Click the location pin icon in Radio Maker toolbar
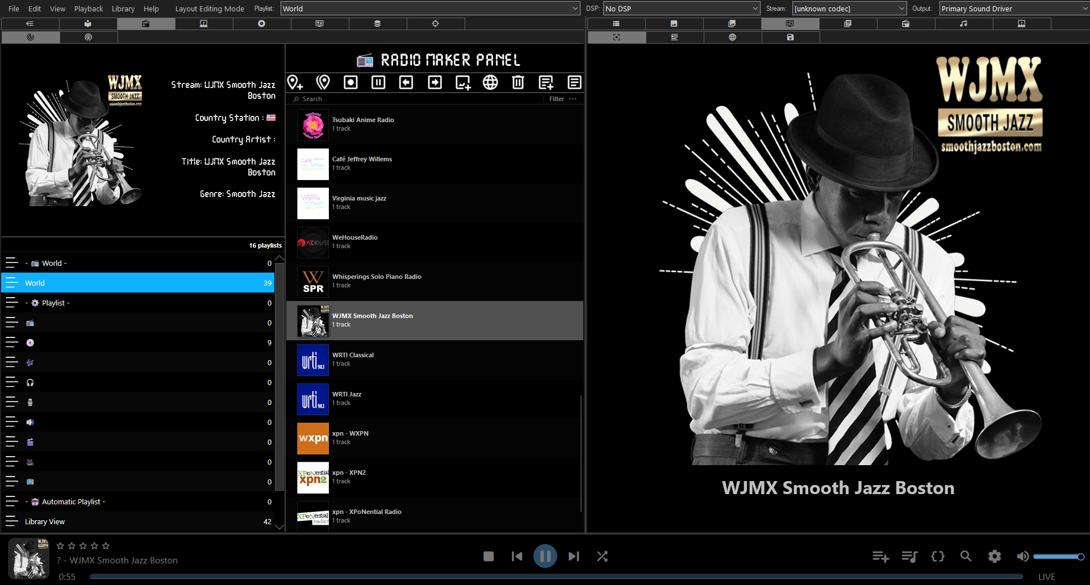 point(323,82)
